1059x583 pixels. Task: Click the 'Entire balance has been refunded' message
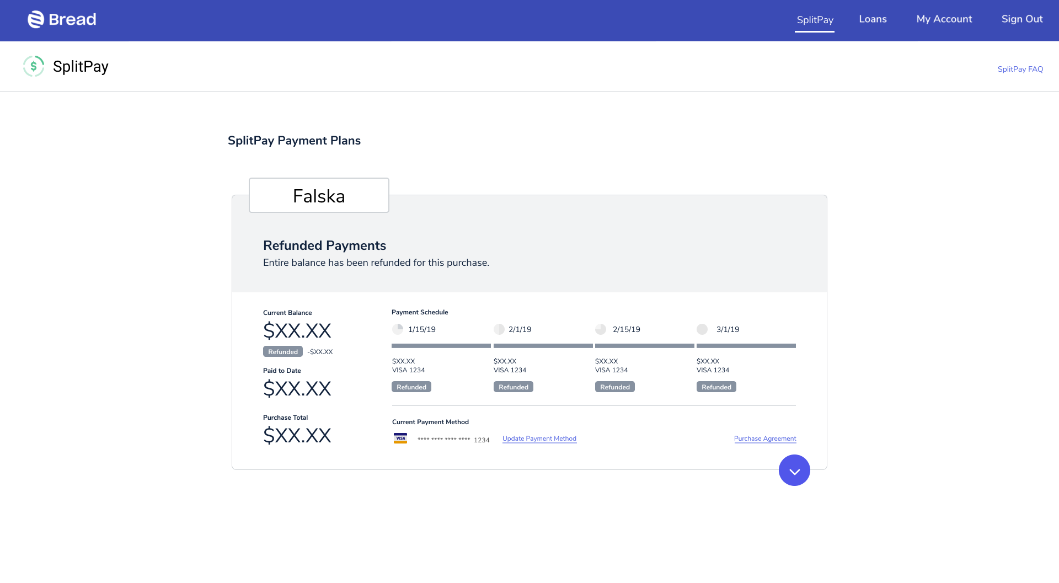coord(376,263)
